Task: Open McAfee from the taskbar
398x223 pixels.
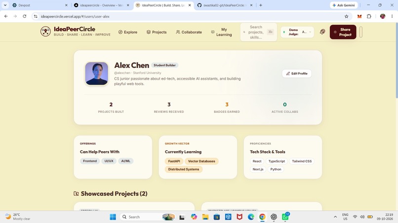Action: coord(239,217)
